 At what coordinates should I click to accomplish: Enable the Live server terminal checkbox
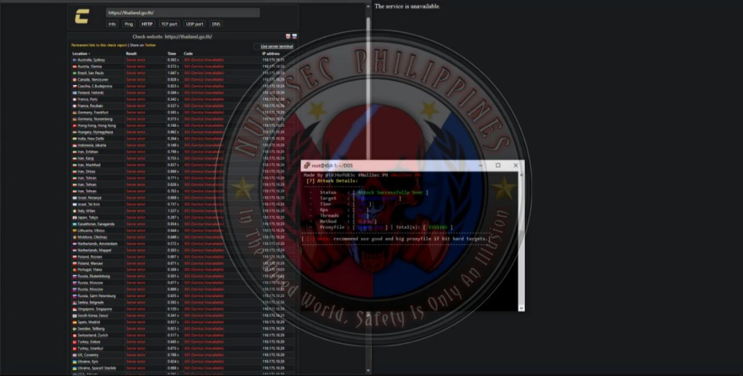[257, 46]
